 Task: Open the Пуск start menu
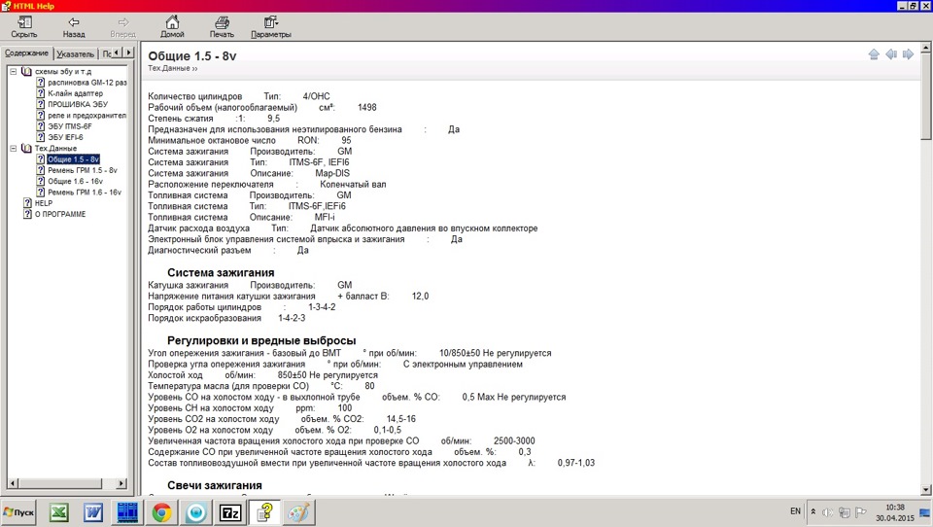19,512
